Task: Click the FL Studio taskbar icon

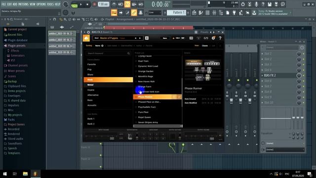Action: click(35, 174)
